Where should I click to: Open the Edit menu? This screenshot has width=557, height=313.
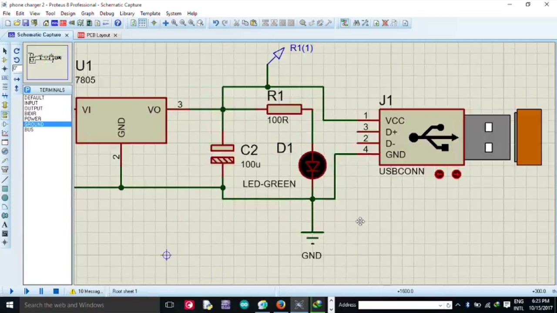pyautogui.click(x=20, y=13)
